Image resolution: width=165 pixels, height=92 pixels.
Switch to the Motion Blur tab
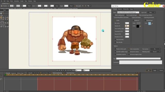coord(126,9)
